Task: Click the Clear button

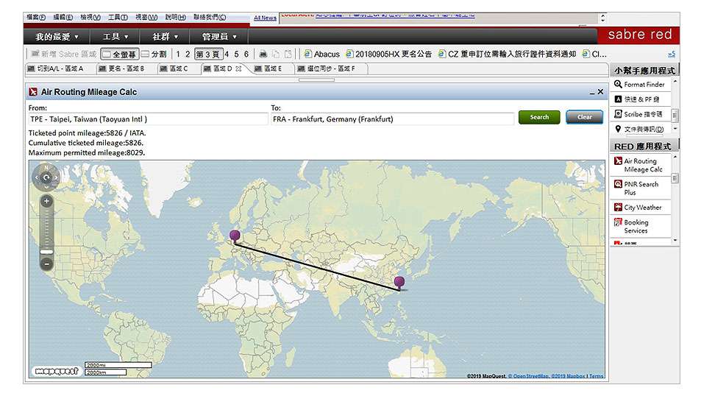Action: click(584, 117)
